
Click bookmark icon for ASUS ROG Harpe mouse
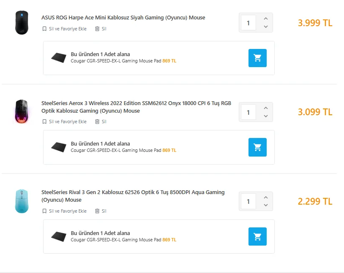coord(44,29)
